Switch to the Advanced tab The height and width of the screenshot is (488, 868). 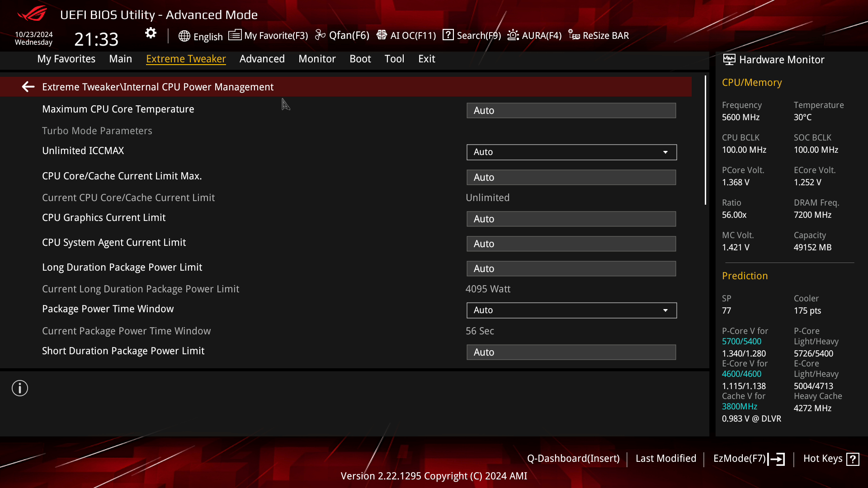point(262,59)
